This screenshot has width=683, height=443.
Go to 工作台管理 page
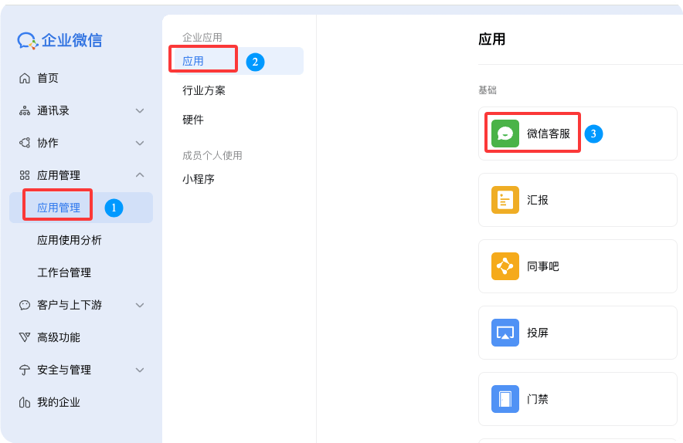[x=64, y=272]
